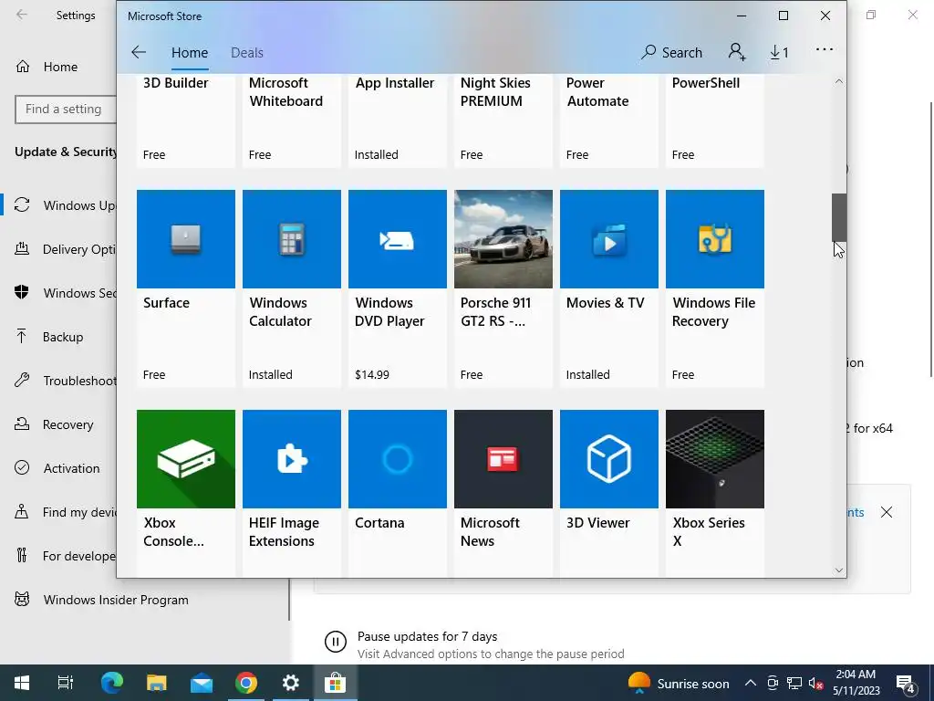Go back in the Settings window
Viewport: 934px width, 701px height.
pos(22,15)
